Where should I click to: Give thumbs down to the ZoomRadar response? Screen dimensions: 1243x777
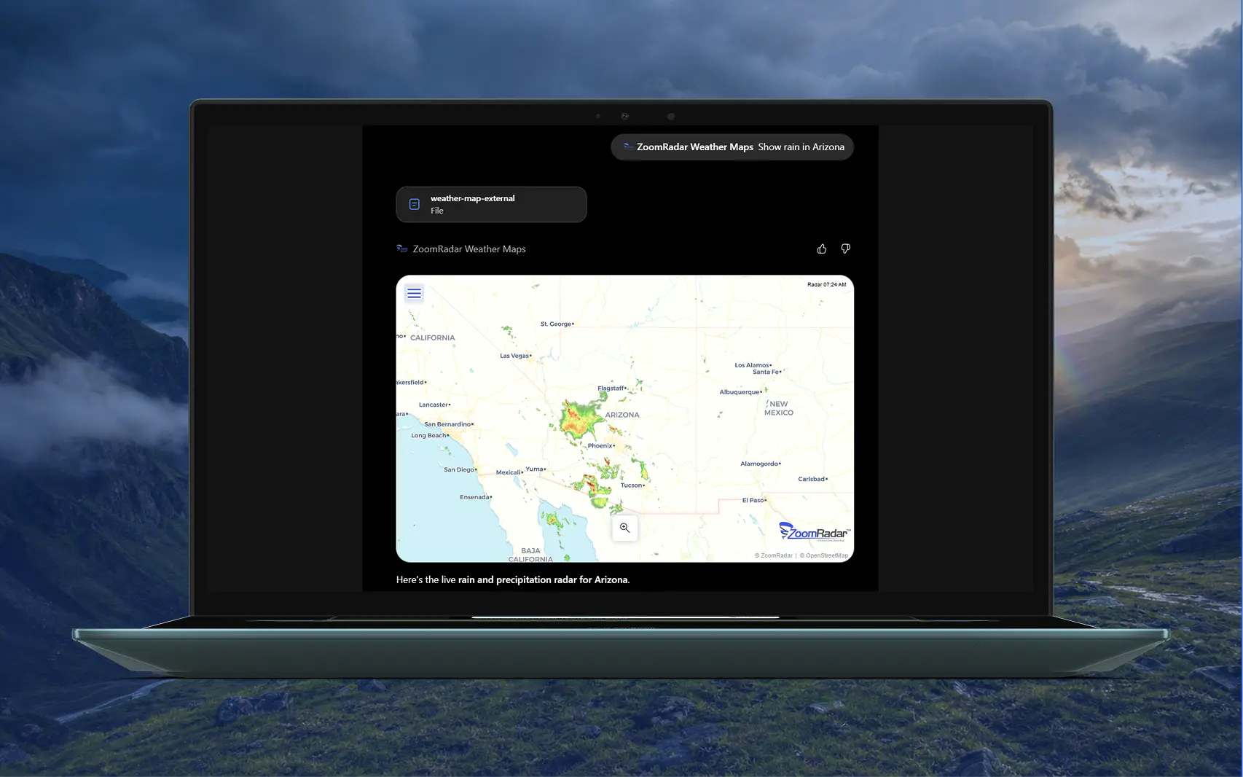[845, 249]
